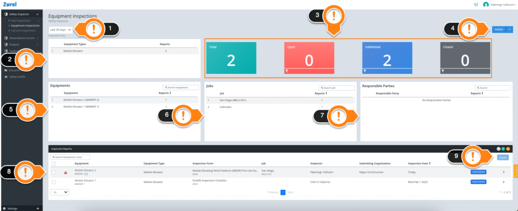Click the teal circle icon in Inspection Reports header
518x211 pixels.
pos(503,149)
